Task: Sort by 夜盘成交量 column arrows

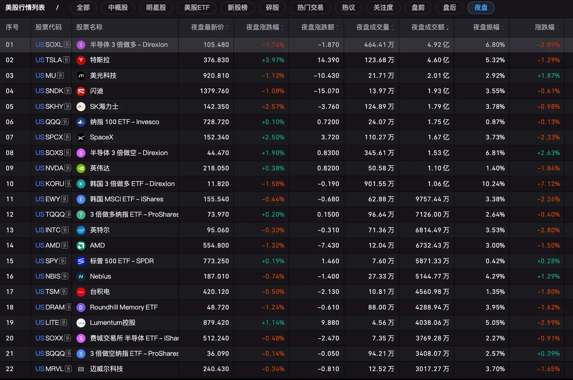Action: click(x=392, y=27)
